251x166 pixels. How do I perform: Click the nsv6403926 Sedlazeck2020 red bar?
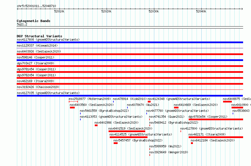(x=130, y=54)
